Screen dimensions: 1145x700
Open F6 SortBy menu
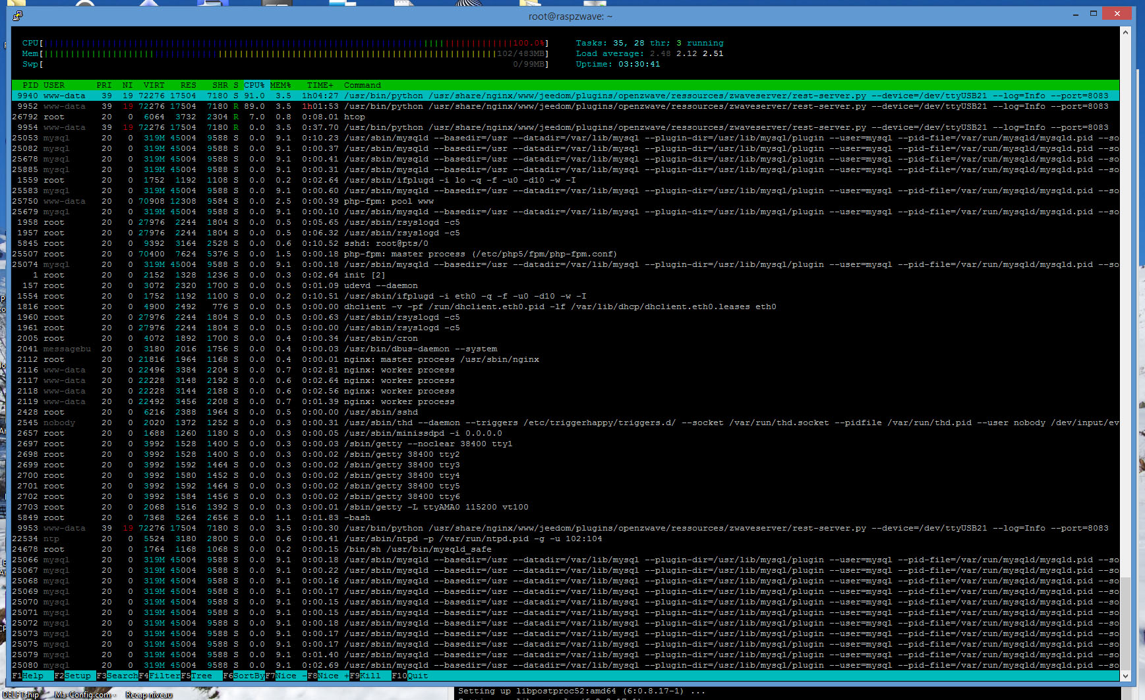coord(244,676)
